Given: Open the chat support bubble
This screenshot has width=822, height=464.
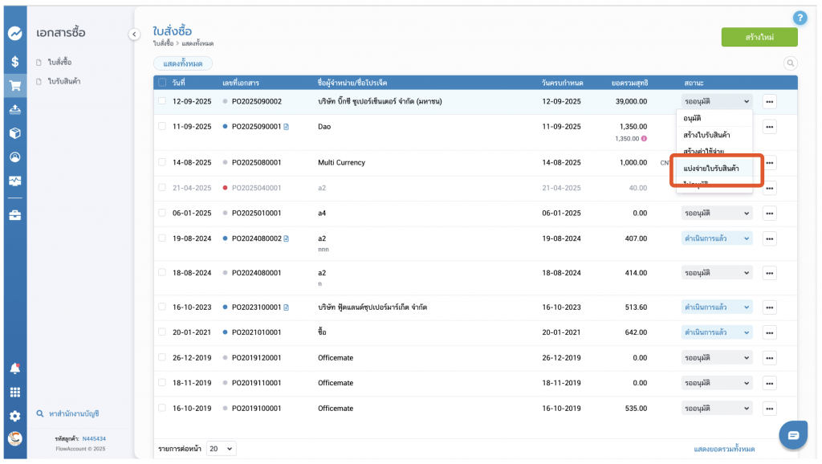Looking at the screenshot, I should pos(793,435).
